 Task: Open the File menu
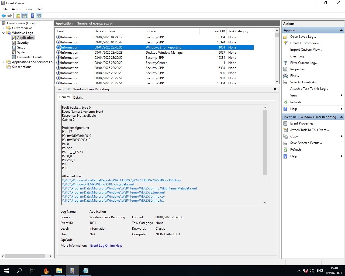[5, 9]
